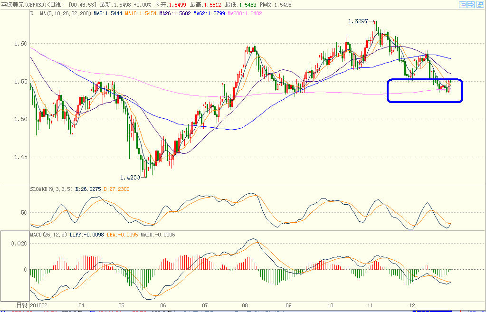The width and height of the screenshot is (486, 312).
Task: Click the DEA:-0.0095 value
Action: (122, 235)
